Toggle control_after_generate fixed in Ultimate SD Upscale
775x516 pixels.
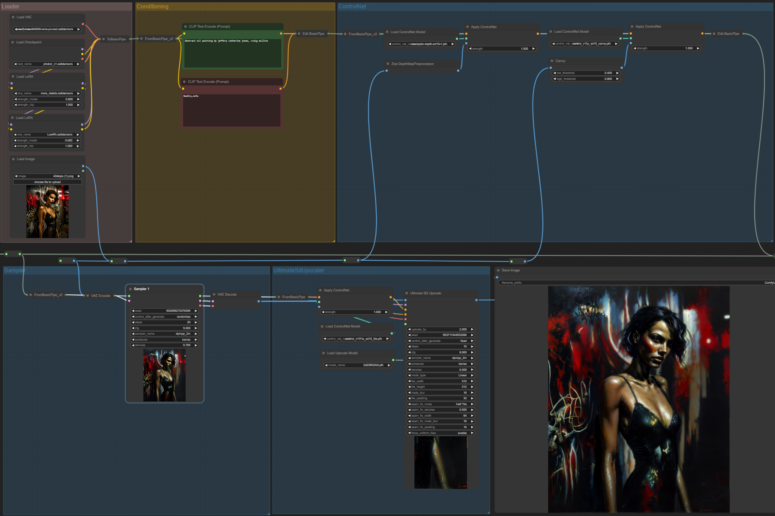coord(441,341)
